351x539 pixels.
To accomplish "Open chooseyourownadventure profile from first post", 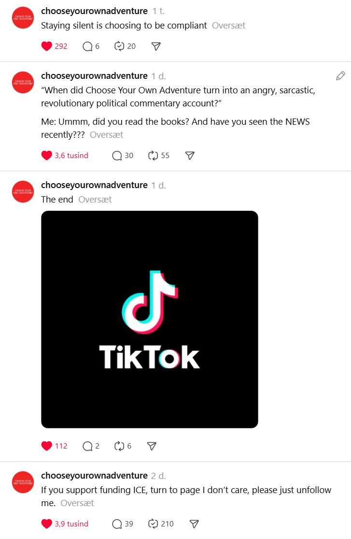I will pos(94,11).
